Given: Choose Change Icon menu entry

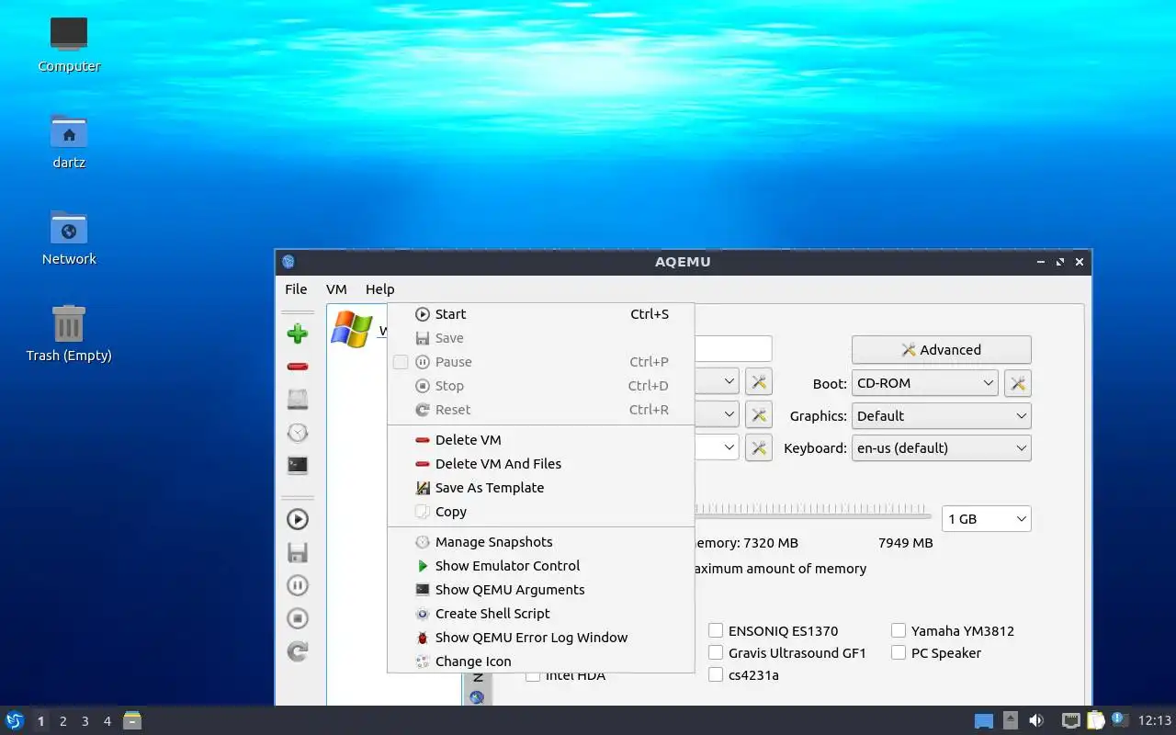Looking at the screenshot, I should point(540,661).
